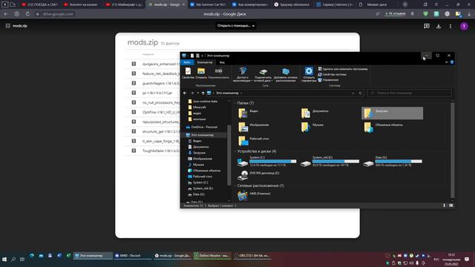
Task: Open a new browser tab
Action: 405,4
